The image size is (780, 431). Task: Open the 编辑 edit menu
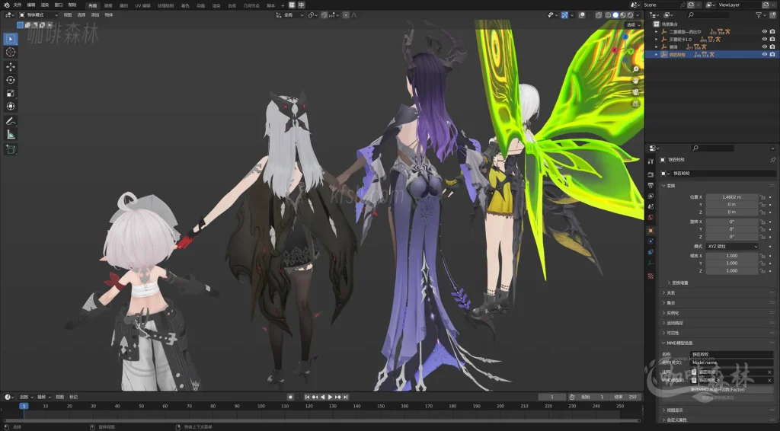(x=30, y=5)
